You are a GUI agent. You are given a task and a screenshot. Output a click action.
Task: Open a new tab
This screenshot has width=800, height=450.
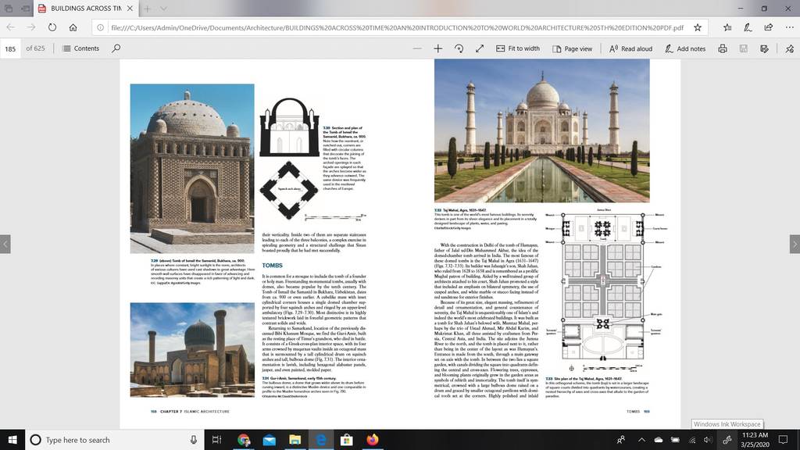[x=147, y=8]
